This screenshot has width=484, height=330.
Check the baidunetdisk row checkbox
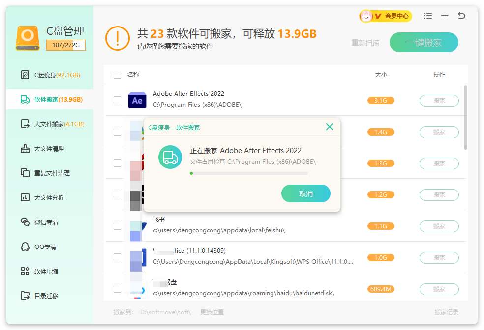(x=118, y=289)
